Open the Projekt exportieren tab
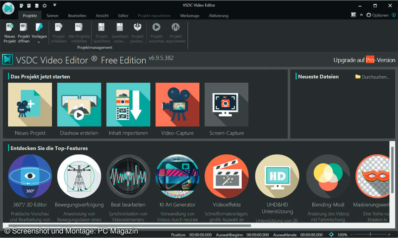This screenshot has width=398, height=238. 154,16
